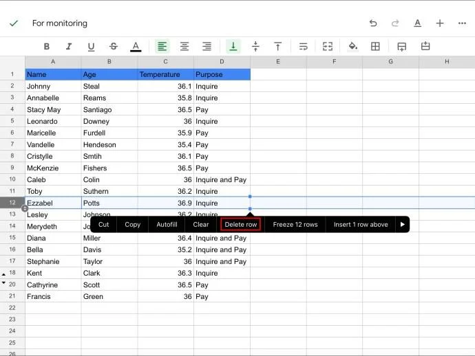Open the insert plus menu
Screen dimensions: 475x356
pos(440,23)
